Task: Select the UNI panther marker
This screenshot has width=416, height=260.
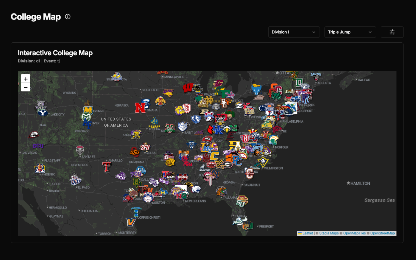Action: (168, 93)
